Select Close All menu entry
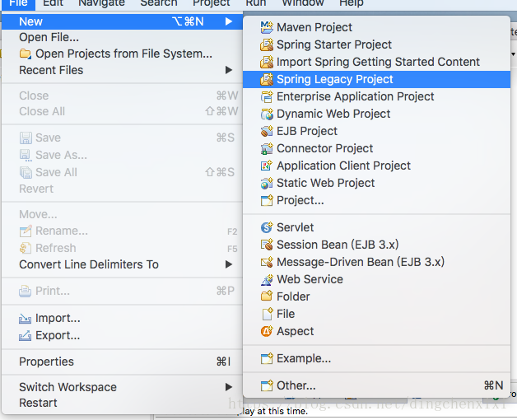Image resolution: width=517 pixels, height=420 pixels. (122, 111)
